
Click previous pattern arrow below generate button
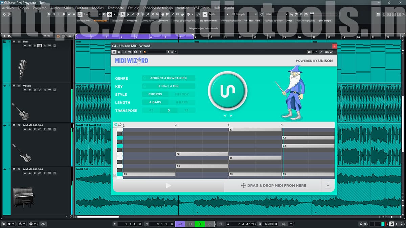click(x=224, y=116)
